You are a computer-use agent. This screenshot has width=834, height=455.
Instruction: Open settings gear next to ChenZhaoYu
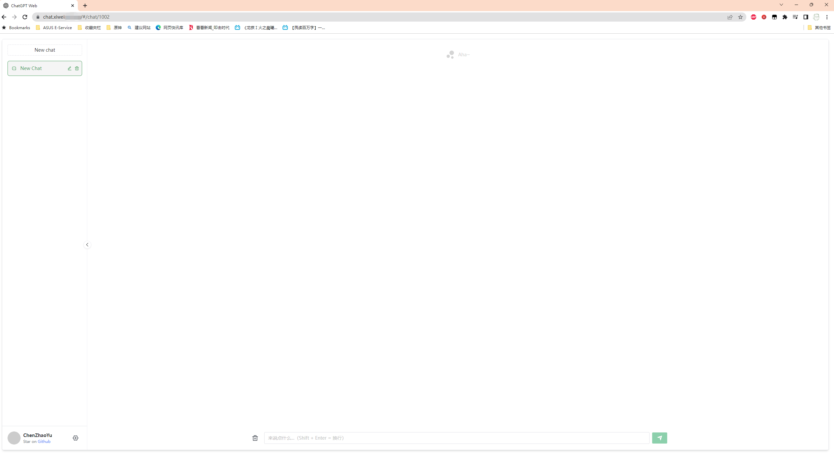[76, 438]
